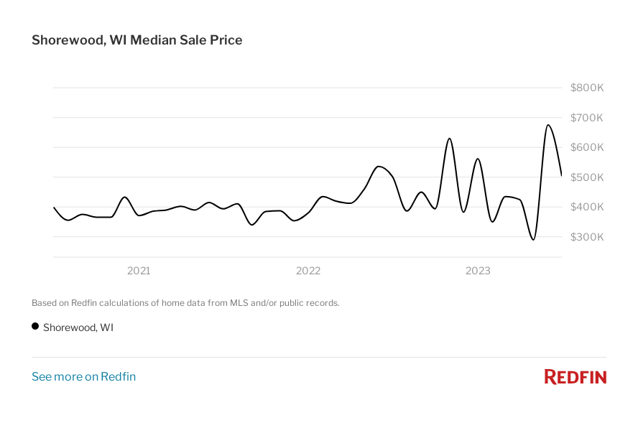
Task: Click the 2021 year marker
Action: click(x=139, y=271)
